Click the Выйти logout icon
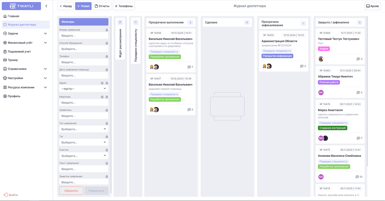The width and height of the screenshot is (385, 201). pyautogui.click(x=5, y=195)
